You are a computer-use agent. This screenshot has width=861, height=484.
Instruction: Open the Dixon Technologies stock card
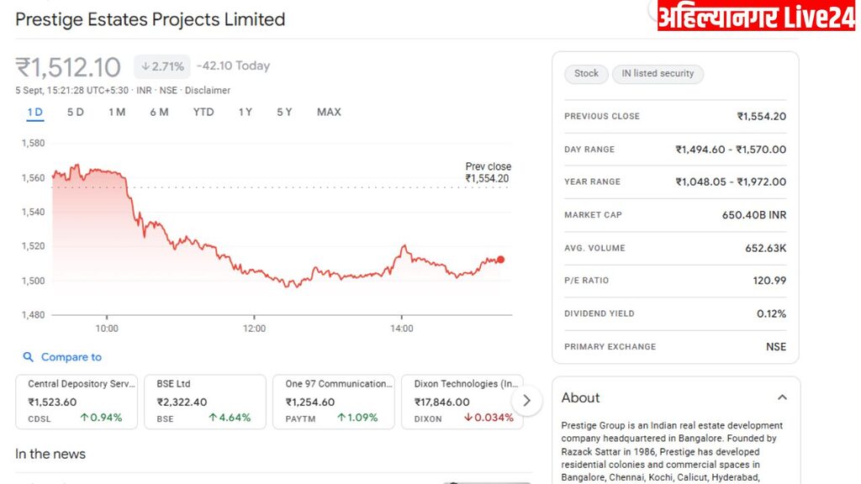coord(462,401)
